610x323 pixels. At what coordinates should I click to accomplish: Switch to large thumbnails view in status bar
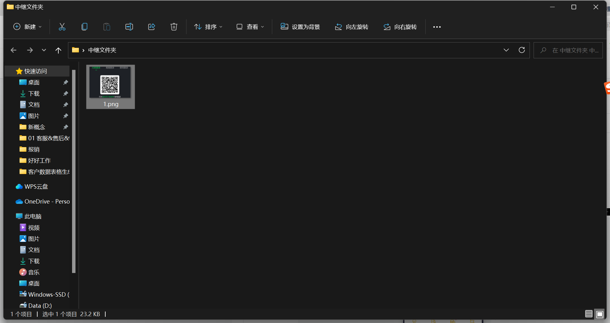click(600, 314)
